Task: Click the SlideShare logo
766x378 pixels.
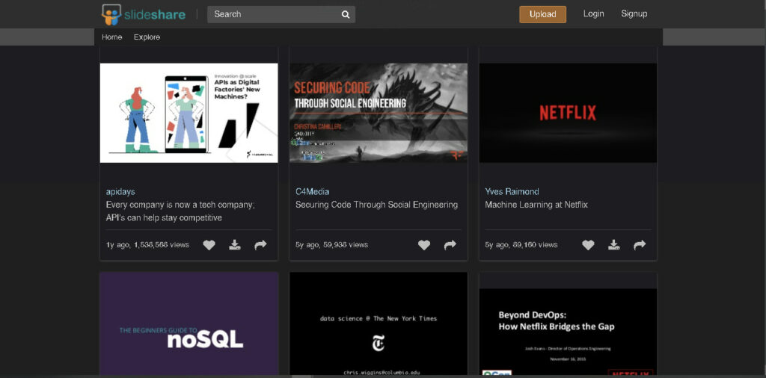Action: click(x=143, y=14)
